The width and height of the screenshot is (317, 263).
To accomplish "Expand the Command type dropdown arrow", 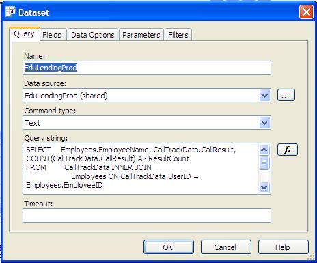I will 264,123.
